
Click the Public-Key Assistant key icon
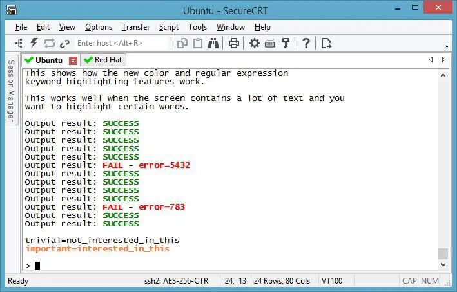286,43
